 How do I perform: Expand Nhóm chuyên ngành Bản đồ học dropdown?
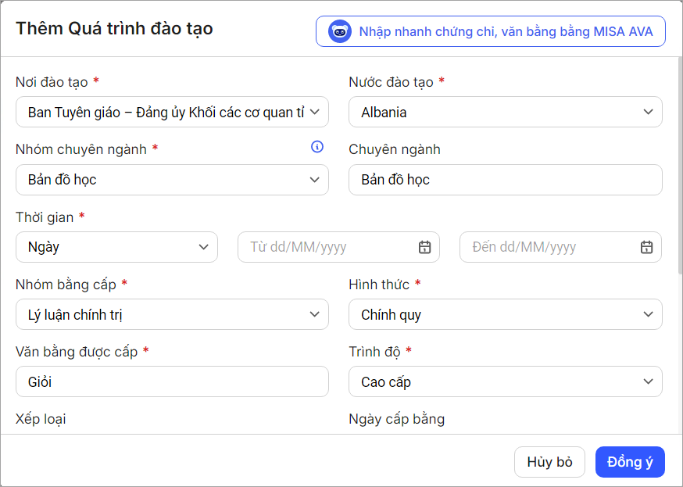click(x=314, y=180)
